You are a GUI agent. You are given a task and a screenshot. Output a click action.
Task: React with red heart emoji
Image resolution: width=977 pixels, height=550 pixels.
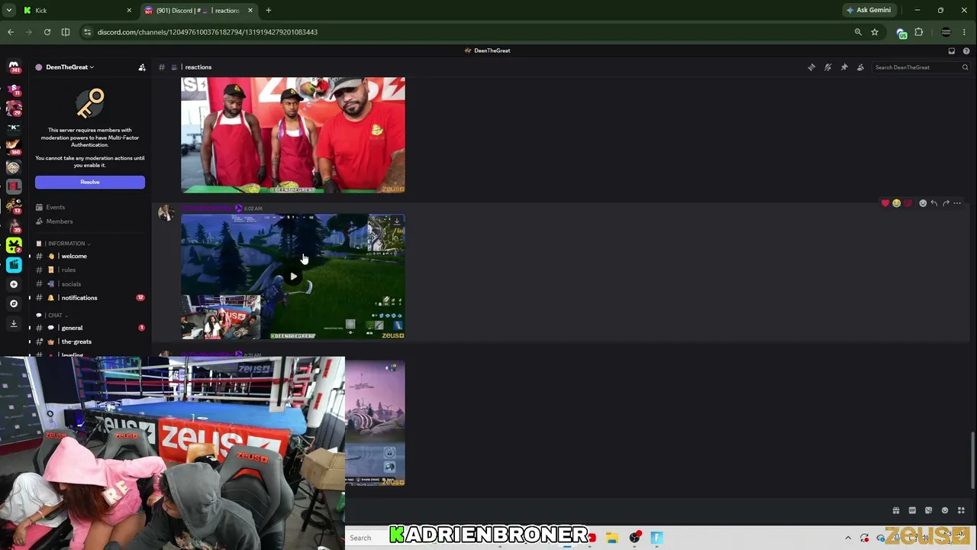point(885,203)
